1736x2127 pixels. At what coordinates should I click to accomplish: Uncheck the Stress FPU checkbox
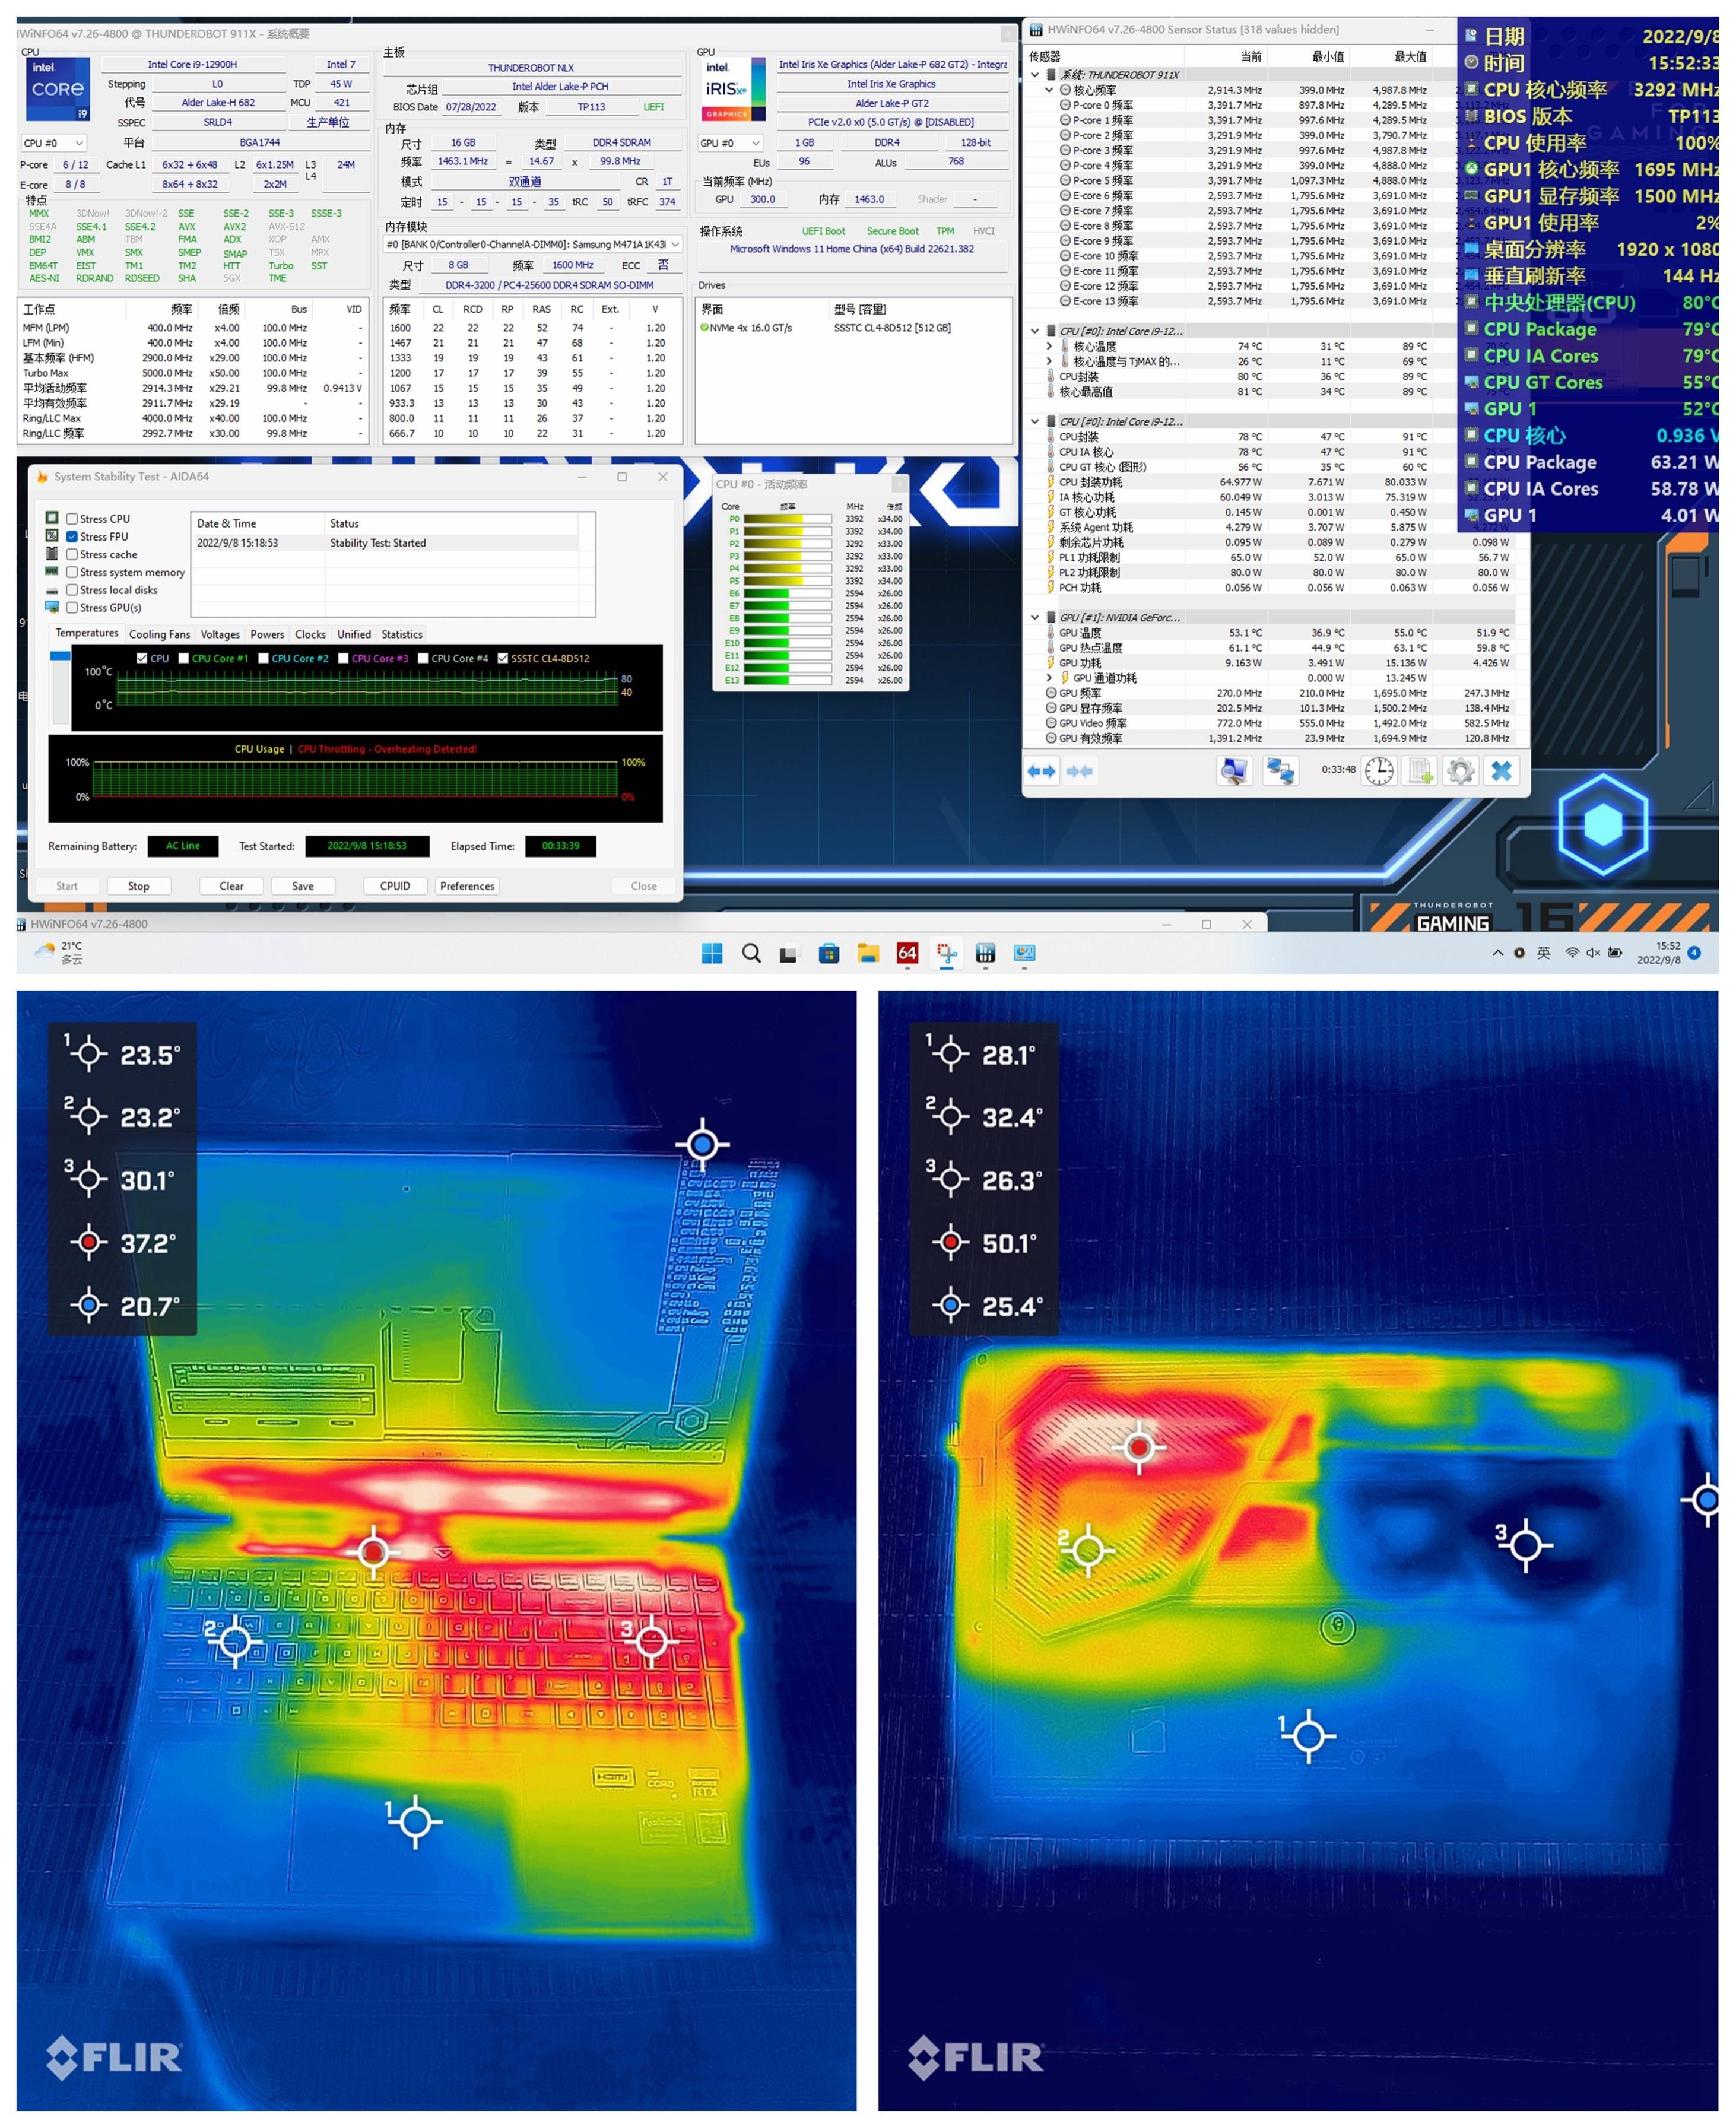click(x=72, y=537)
